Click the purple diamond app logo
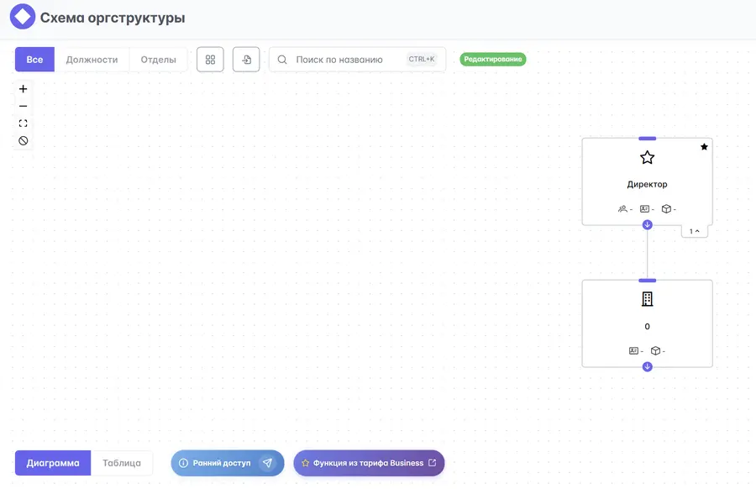The height and width of the screenshot is (489, 756). pyautogui.click(x=23, y=17)
